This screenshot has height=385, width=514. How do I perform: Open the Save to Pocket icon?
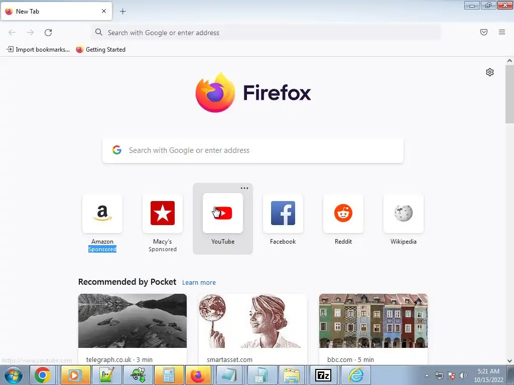pos(483,32)
